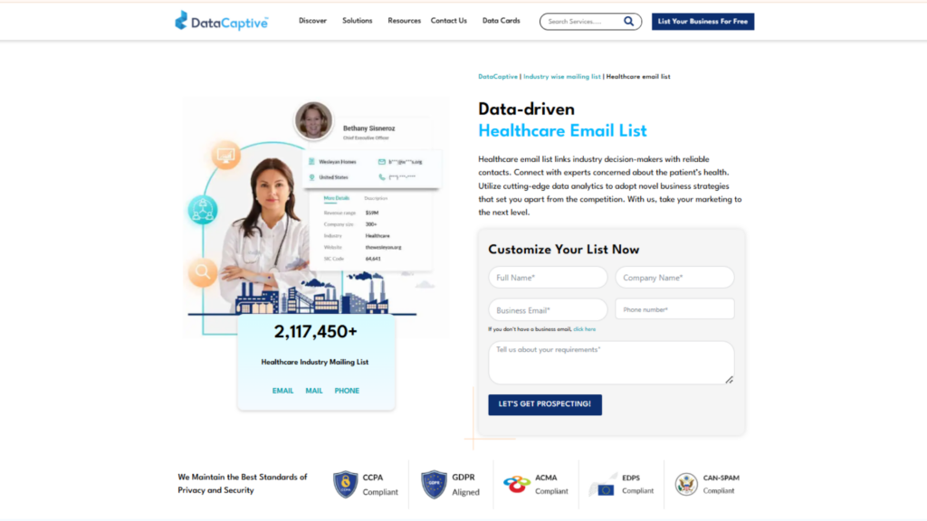Click the CCPA Compliant shield badge
Screen dimensions: 927x521
coord(344,482)
